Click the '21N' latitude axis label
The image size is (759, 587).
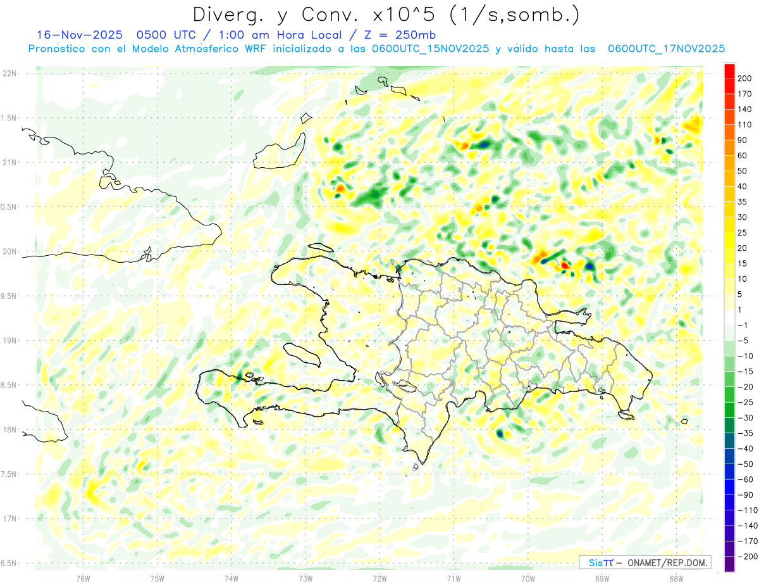9,163
